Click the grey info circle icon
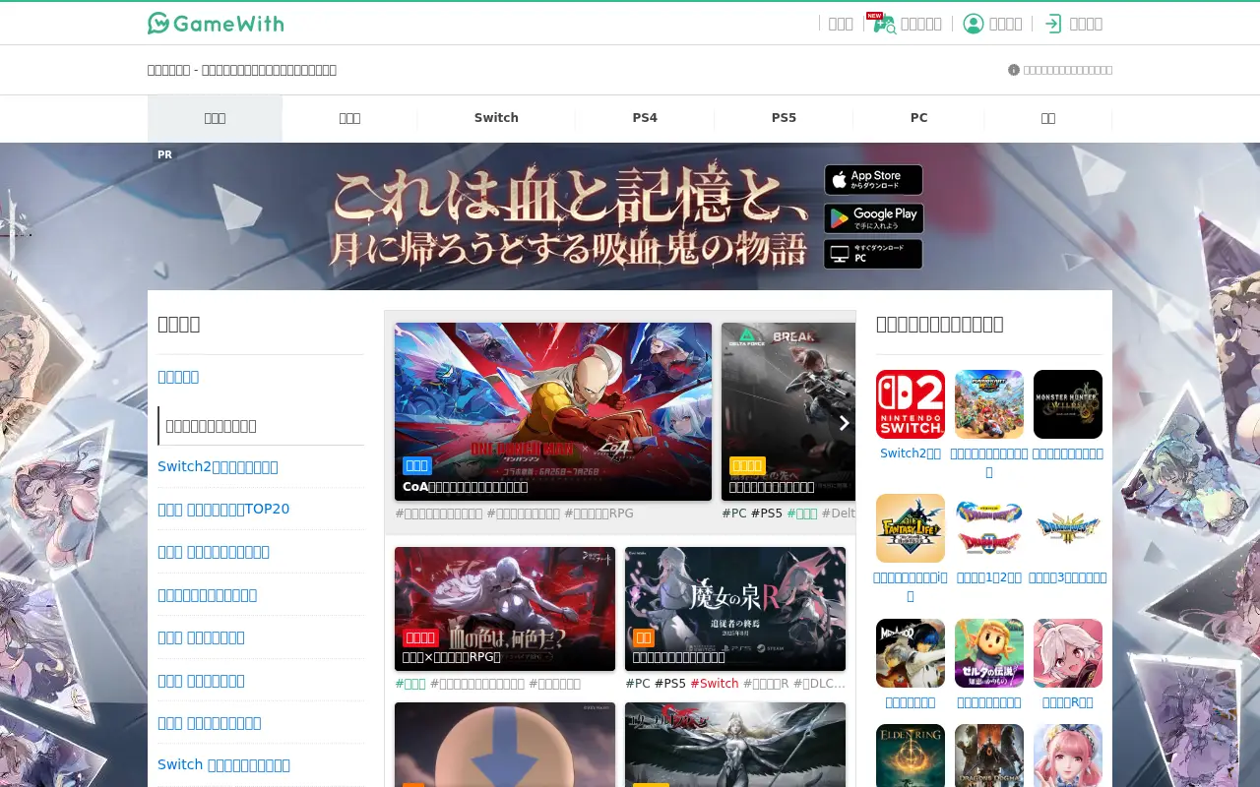 tap(1013, 70)
